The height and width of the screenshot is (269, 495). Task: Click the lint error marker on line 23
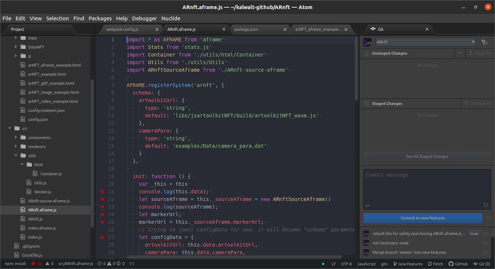pos(102,207)
